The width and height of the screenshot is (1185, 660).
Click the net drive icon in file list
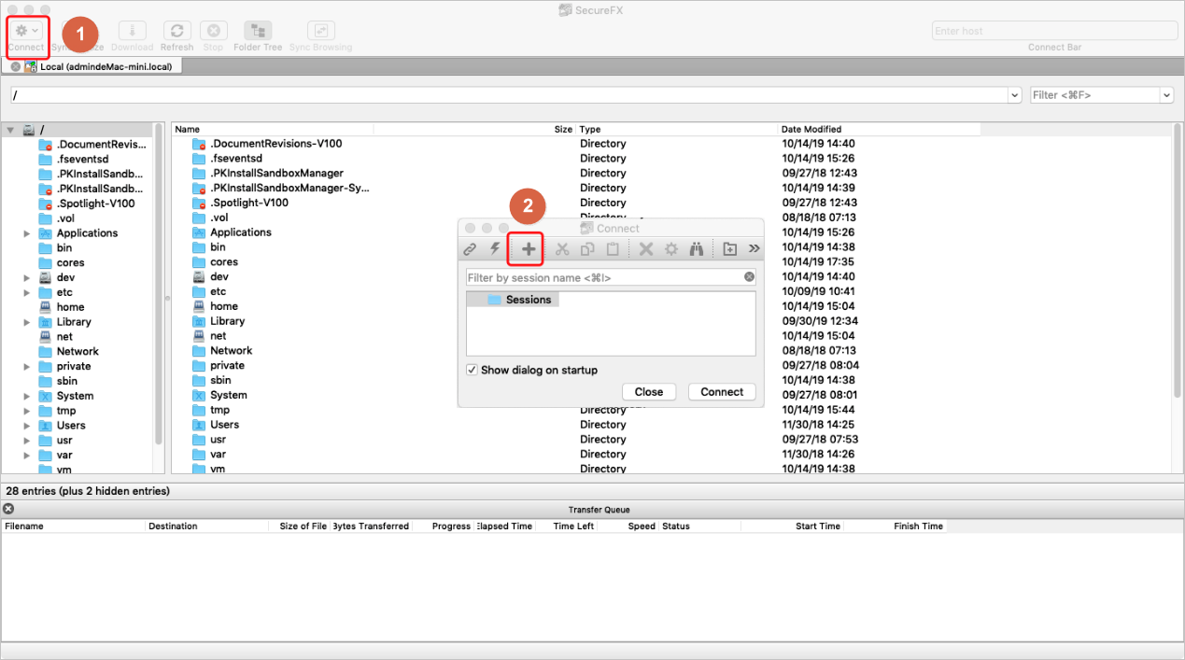(x=198, y=335)
